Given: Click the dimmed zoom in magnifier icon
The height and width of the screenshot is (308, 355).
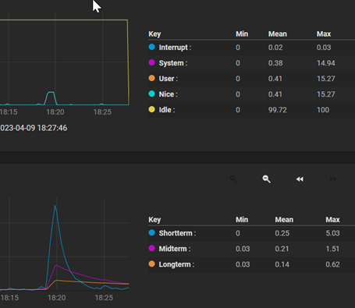Looking at the screenshot, I should click(x=233, y=179).
